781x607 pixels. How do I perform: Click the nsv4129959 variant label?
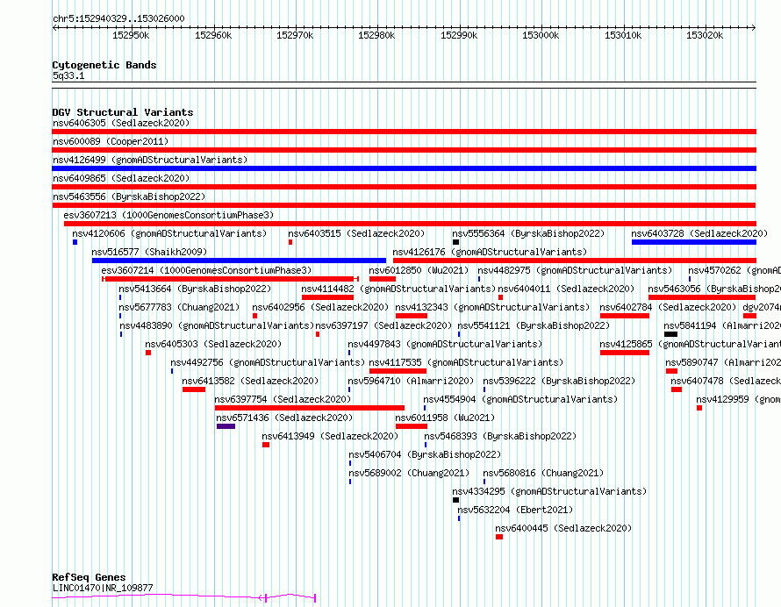(738, 399)
